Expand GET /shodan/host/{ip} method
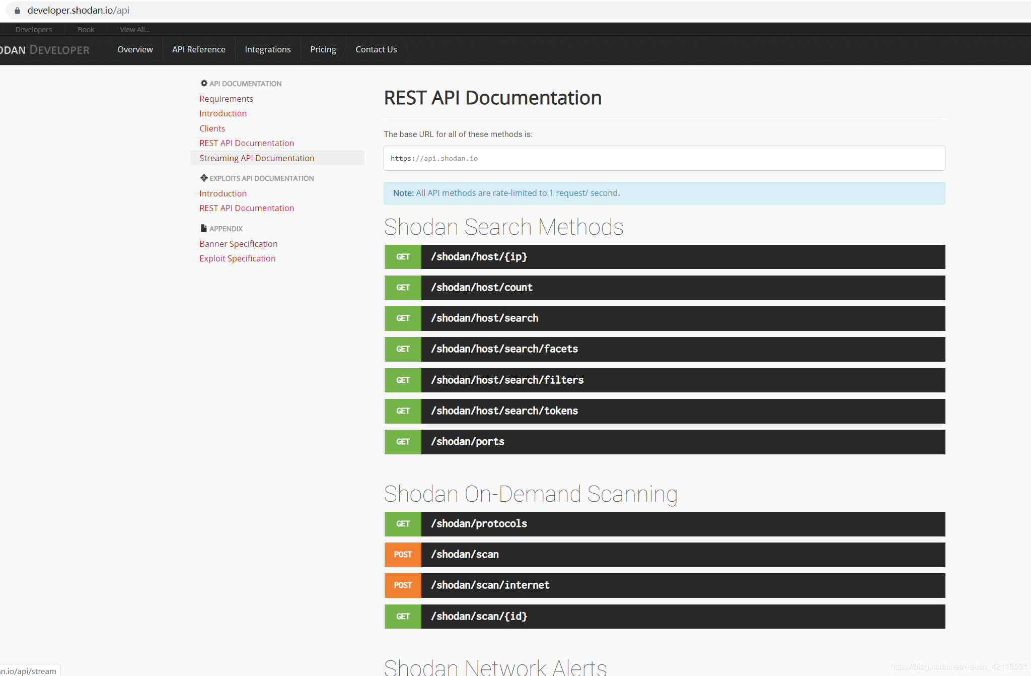Image resolution: width=1031 pixels, height=676 pixels. tap(665, 257)
